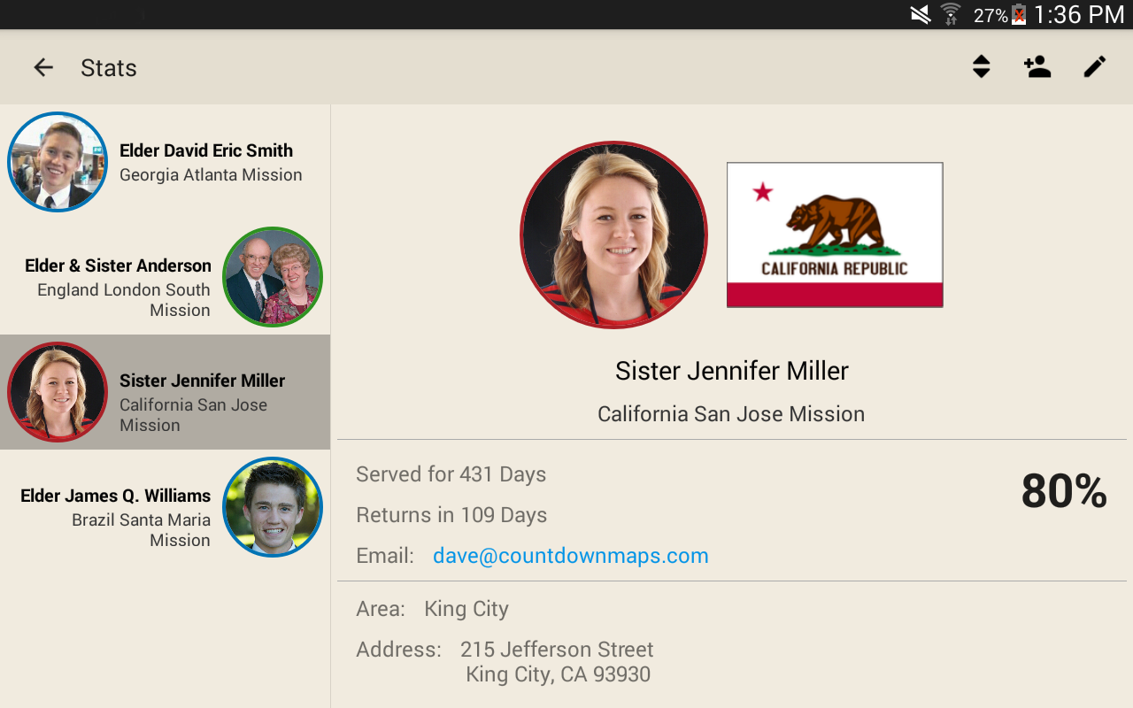The height and width of the screenshot is (708, 1133).
Task: Select Elder & Sister Anderson's photo
Action: (273, 277)
